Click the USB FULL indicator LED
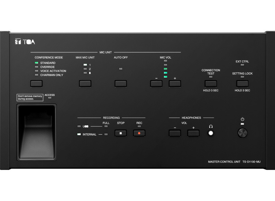The width and height of the screenshot is (275, 201). coord(106,126)
